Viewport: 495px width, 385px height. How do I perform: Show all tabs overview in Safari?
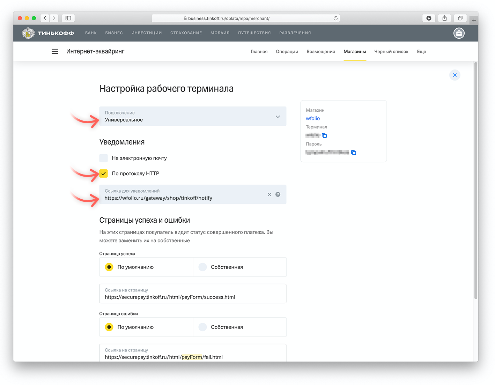click(x=460, y=18)
